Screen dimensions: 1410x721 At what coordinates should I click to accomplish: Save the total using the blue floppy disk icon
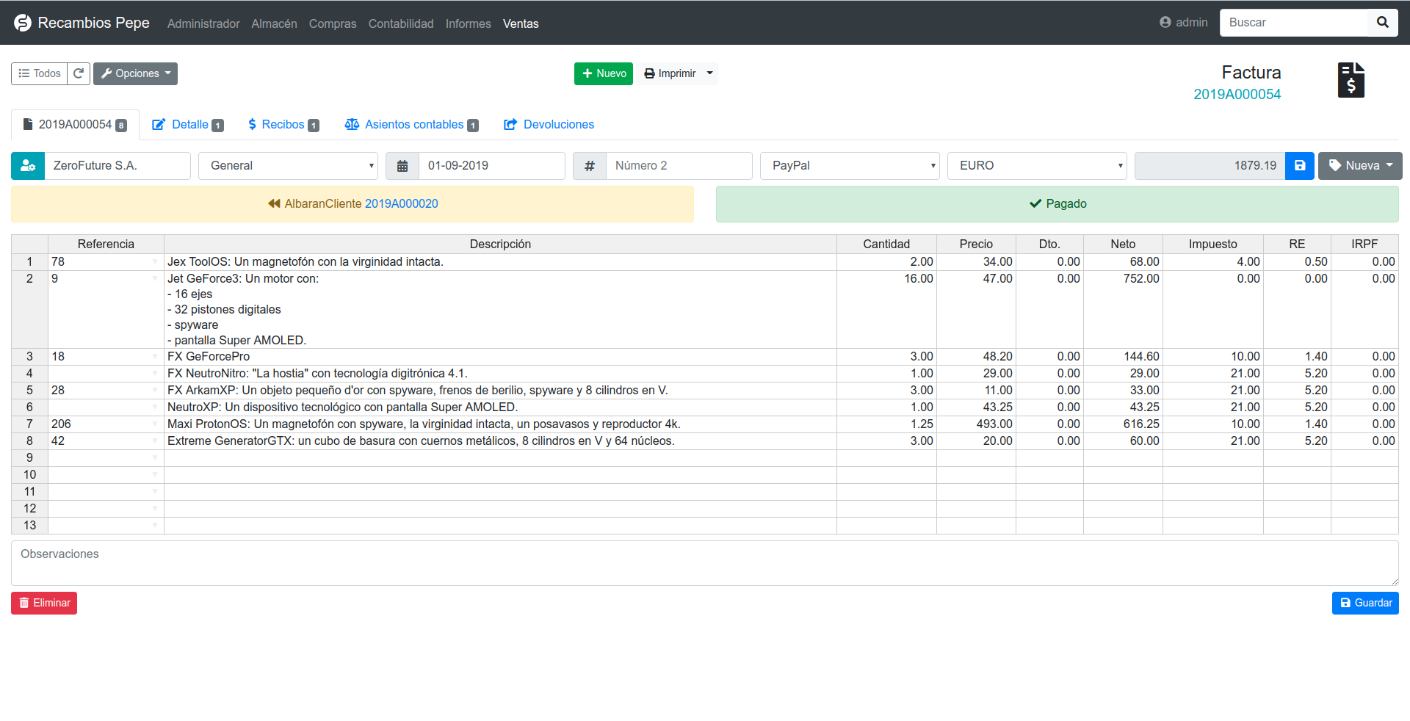tap(1300, 166)
